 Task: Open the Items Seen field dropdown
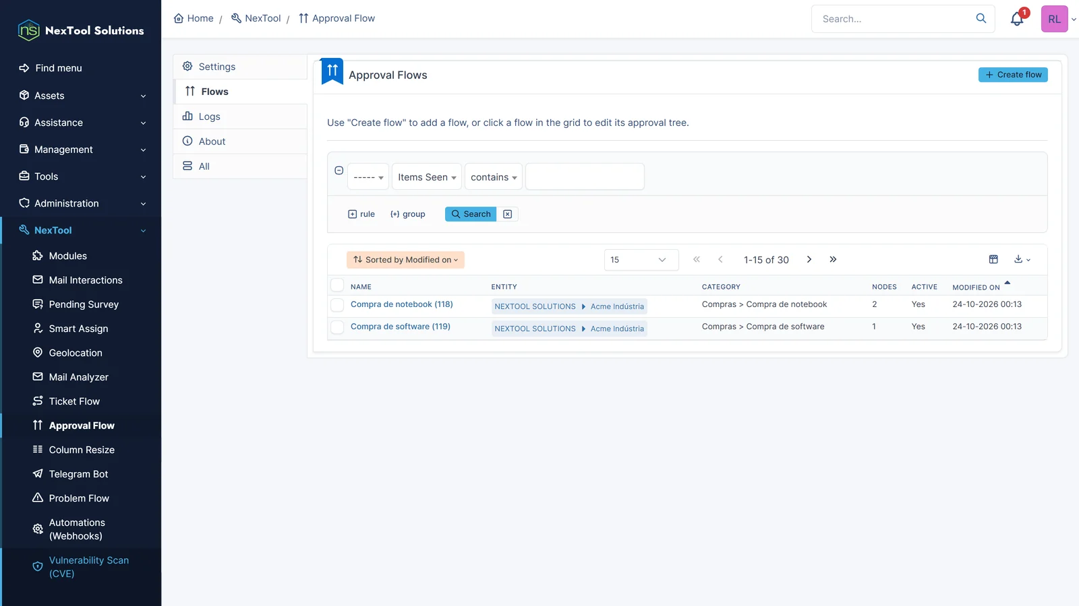point(427,177)
